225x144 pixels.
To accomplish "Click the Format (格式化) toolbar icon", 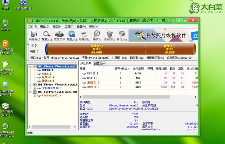I will pyautogui.click(x=97, y=36).
